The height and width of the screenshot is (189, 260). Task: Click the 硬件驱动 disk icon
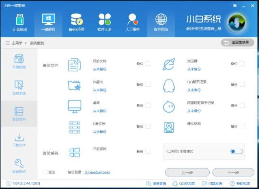pos(169,127)
